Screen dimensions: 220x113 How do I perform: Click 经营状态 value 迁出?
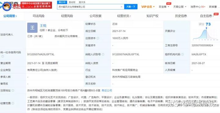115,24
